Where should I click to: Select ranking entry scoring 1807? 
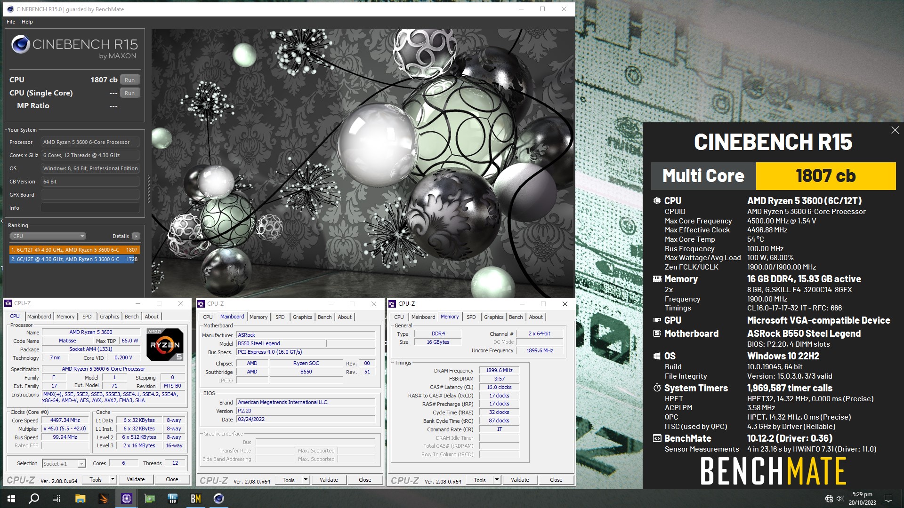pos(74,250)
